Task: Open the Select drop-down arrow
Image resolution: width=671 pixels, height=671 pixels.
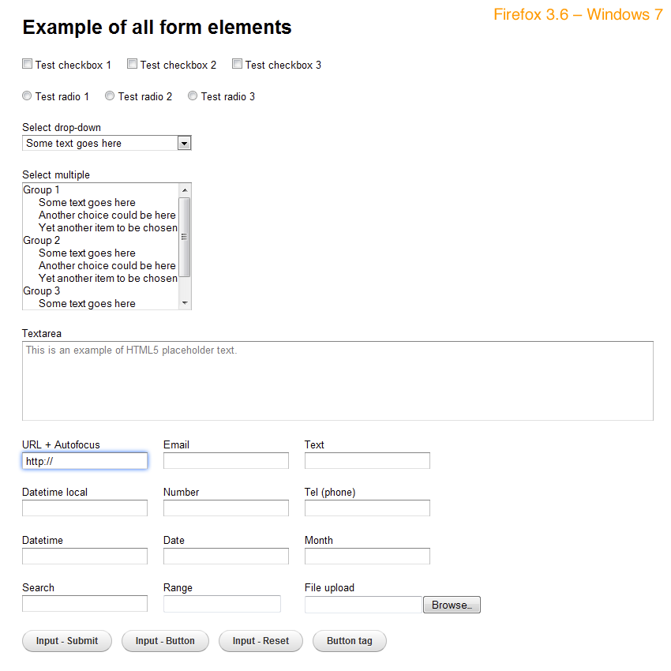Action: (184, 143)
